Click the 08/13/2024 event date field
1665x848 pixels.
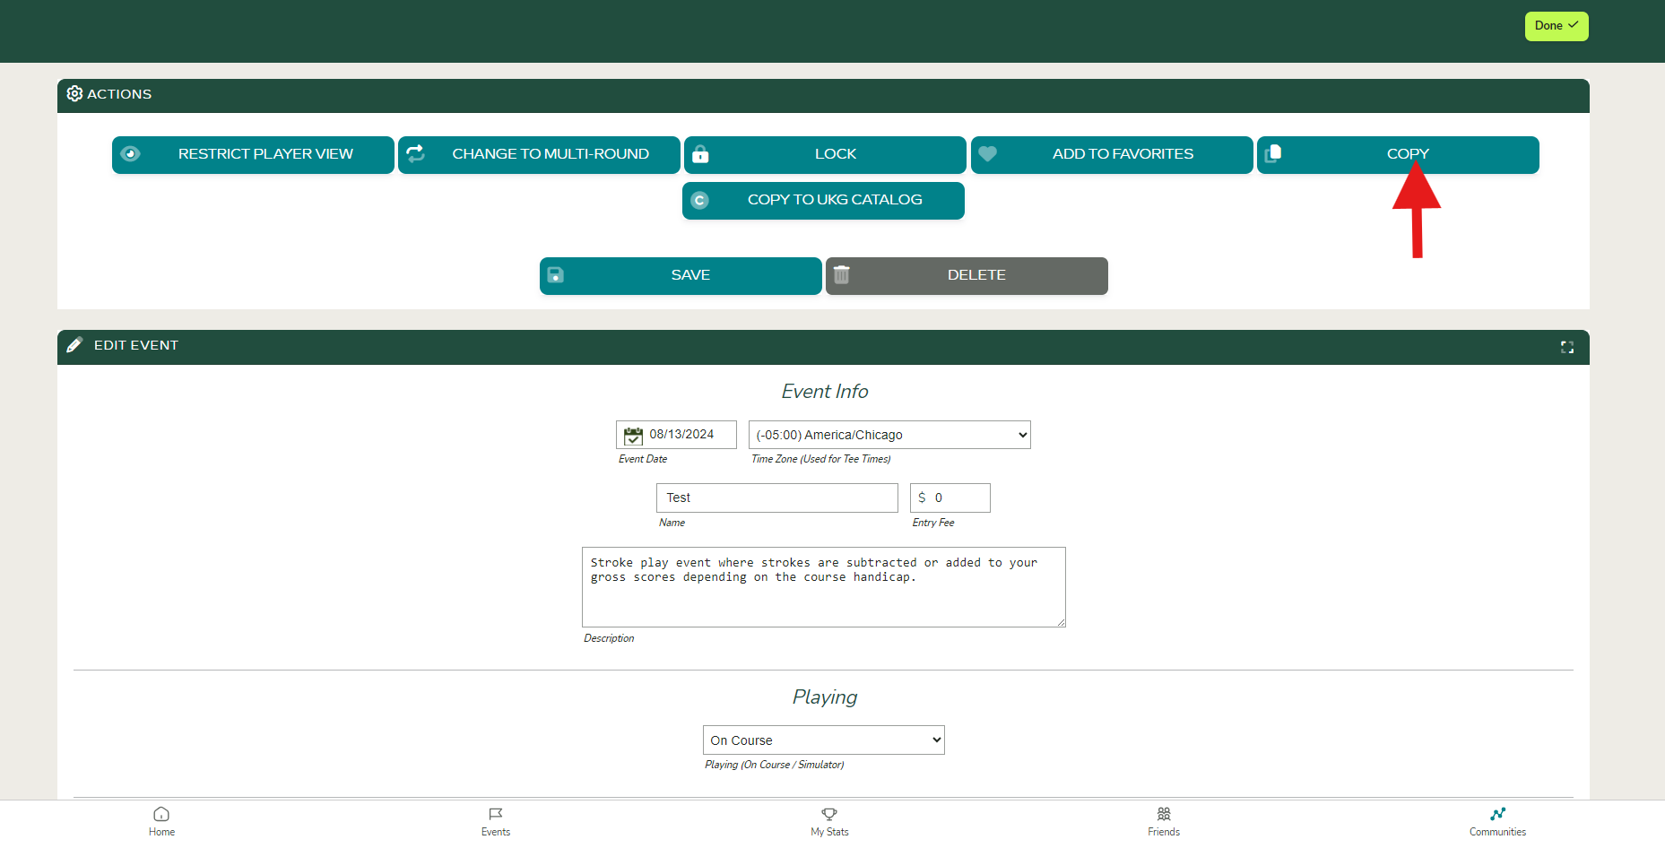(676, 435)
